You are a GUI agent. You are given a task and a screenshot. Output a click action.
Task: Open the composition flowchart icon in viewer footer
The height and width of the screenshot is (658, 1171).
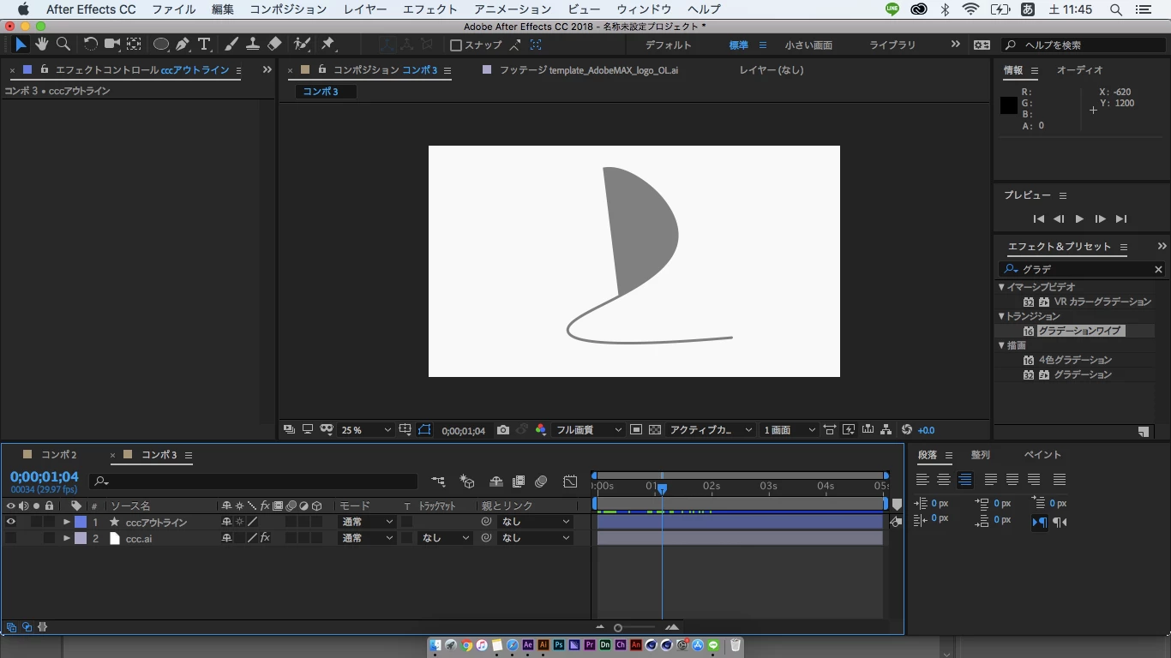coord(886,430)
